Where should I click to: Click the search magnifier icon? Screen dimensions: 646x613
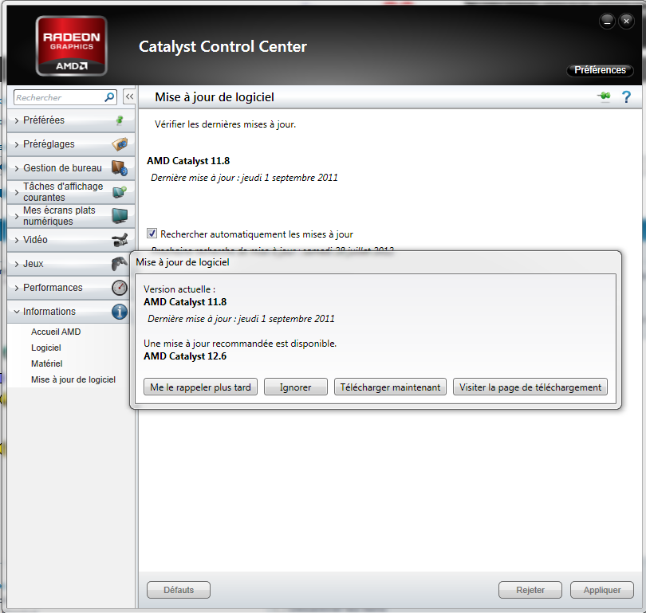[x=110, y=97]
